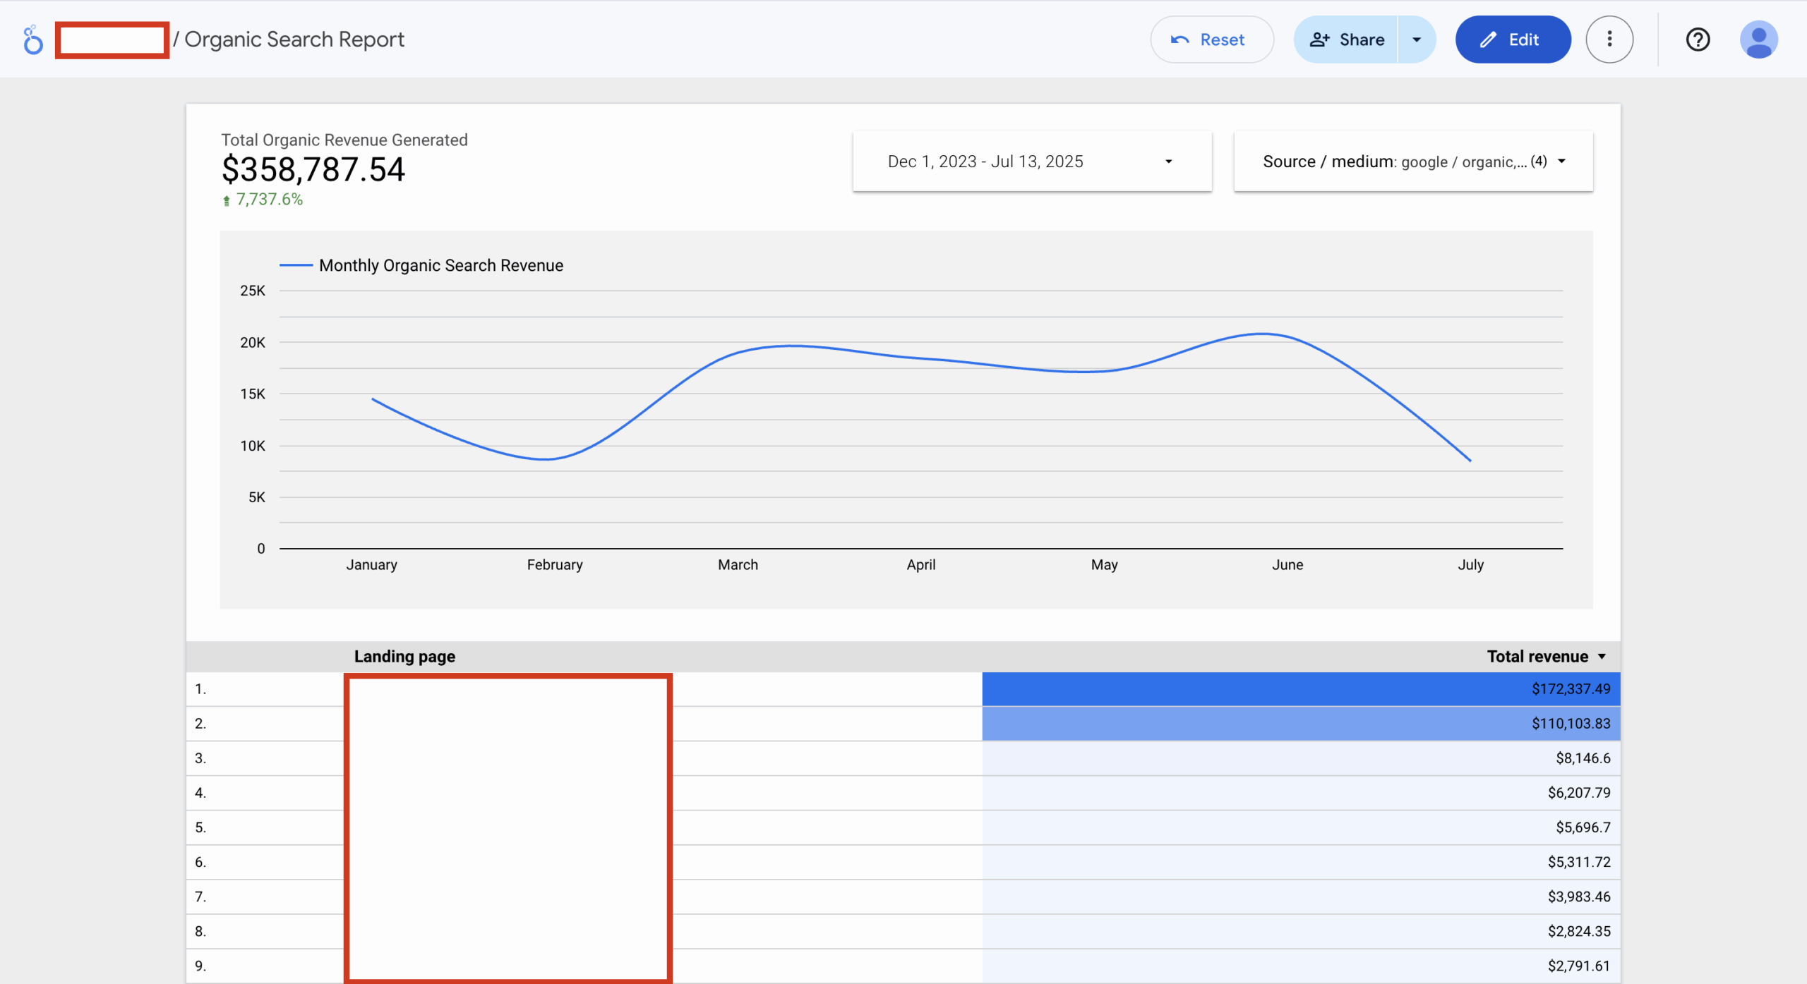Expand the Share options dropdown arrow
1807x984 pixels.
click(1417, 40)
